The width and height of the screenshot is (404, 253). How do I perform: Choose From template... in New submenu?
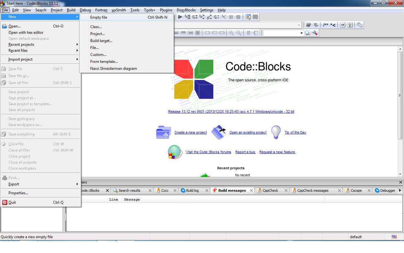[x=127, y=62]
